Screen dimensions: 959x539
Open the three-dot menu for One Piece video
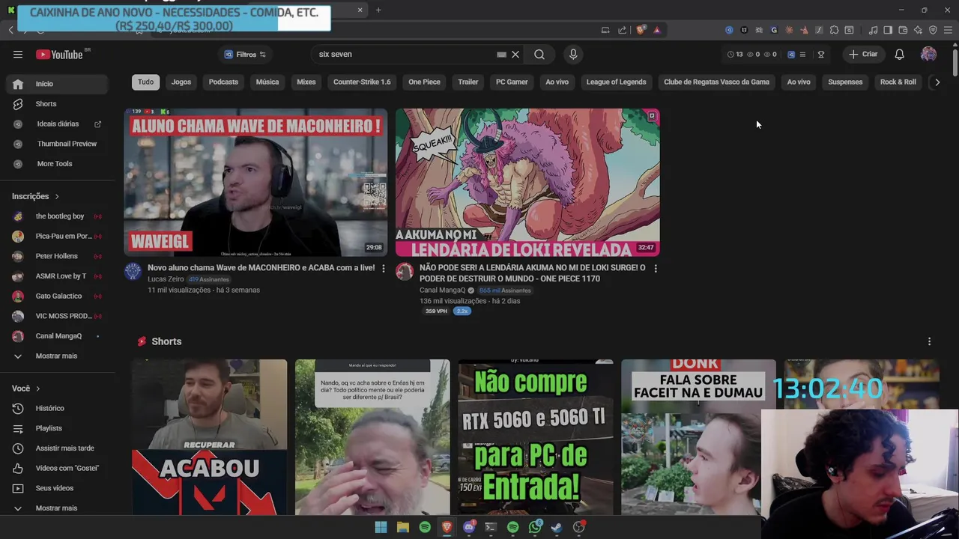click(x=656, y=268)
